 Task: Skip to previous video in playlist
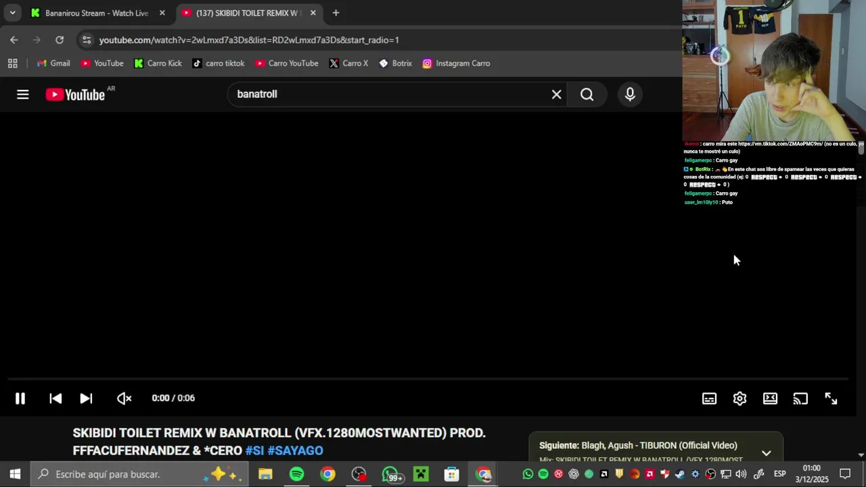55,398
